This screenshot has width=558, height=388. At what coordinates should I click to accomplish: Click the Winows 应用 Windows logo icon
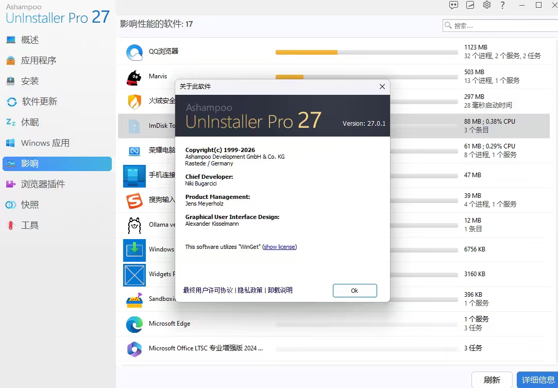coord(11,143)
